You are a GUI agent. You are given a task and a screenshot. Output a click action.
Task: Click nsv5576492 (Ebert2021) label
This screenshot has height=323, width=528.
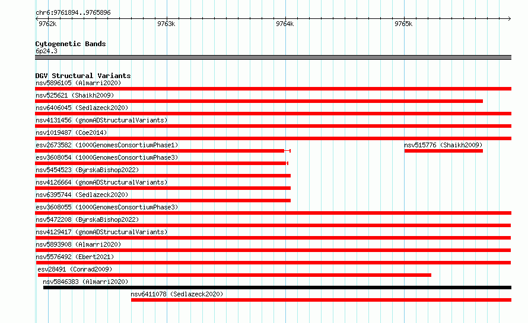(x=75, y=257)
